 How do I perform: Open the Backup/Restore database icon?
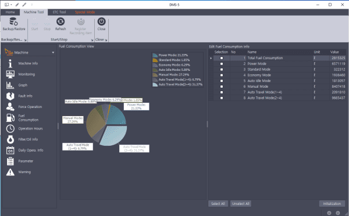(13, 21)
